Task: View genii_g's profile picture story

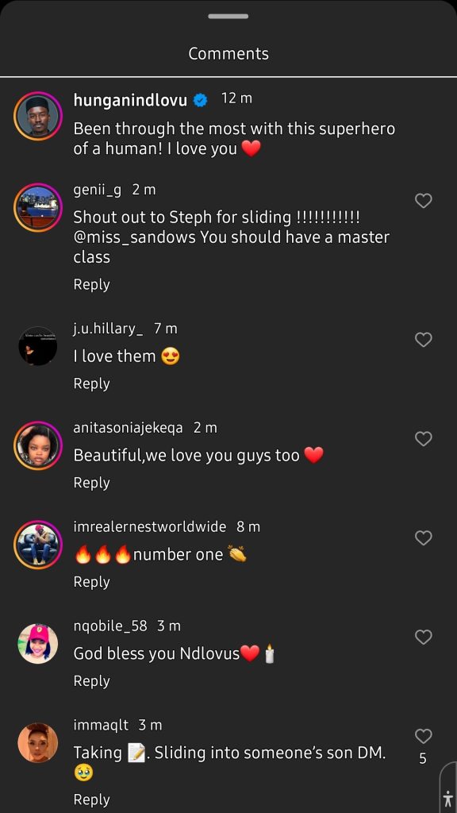Action: (38, 208)
